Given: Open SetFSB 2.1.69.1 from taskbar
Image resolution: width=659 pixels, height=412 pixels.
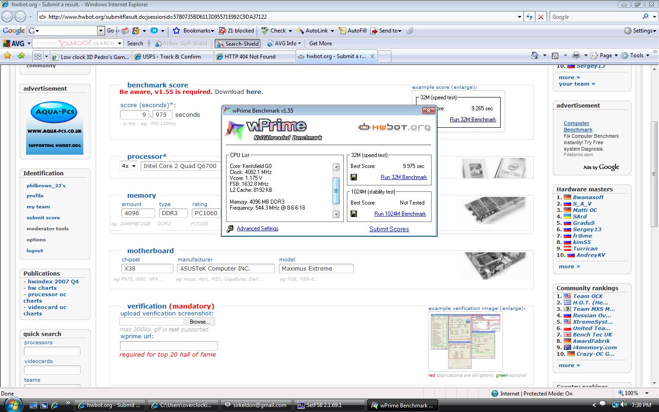Looking at the screenshot, I should coord(329,405).
